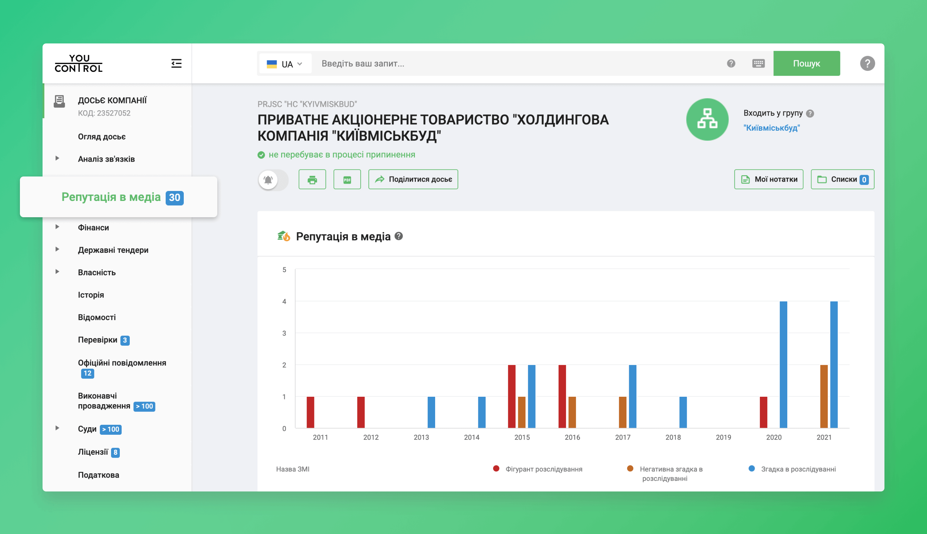
Task: Click the orange Негативна згадка legend dot
Action: (x=630, y=468)
